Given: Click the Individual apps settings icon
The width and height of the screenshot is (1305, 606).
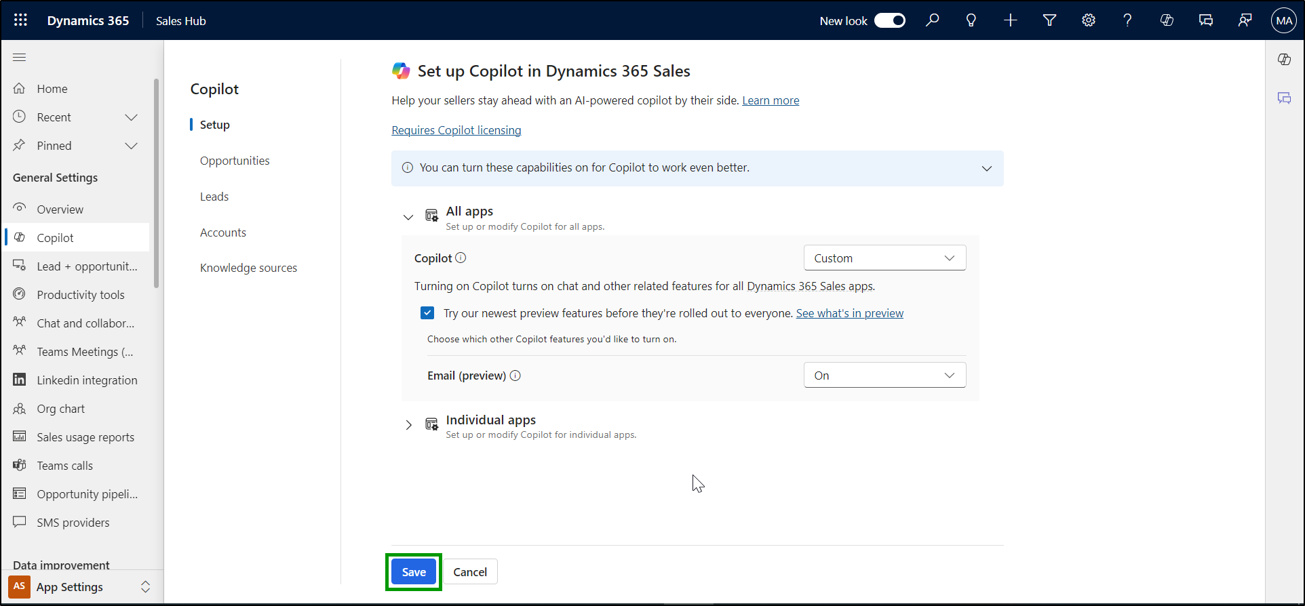Looking at the screenshot, I should pos(431,424).
